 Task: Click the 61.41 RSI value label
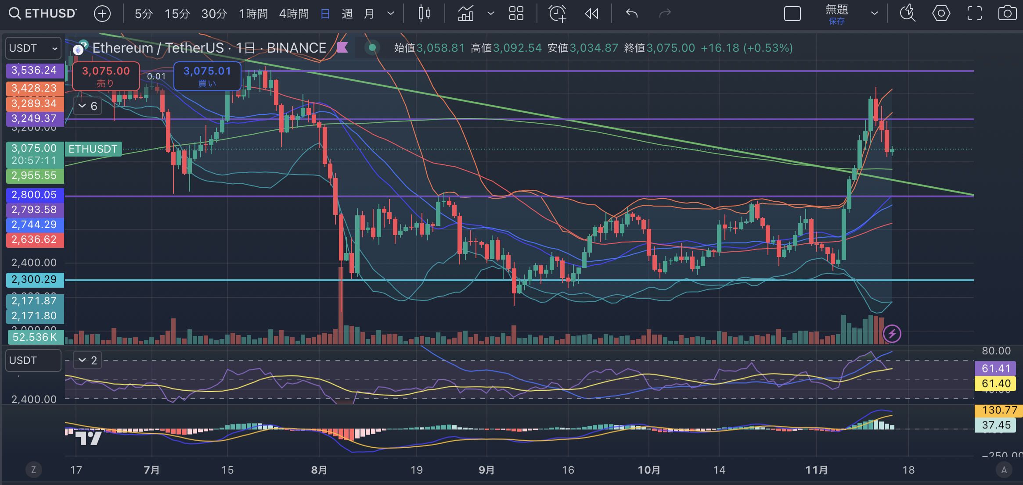tap(996, 369)
